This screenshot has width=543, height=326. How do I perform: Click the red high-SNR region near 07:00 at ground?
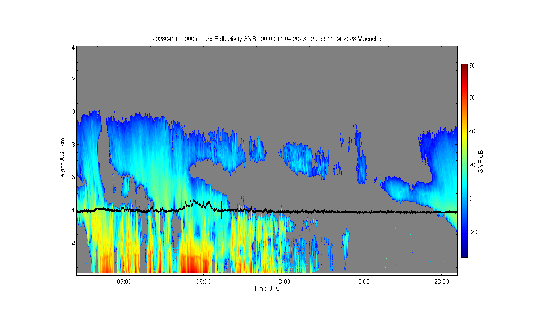click(x=194, y=264)
